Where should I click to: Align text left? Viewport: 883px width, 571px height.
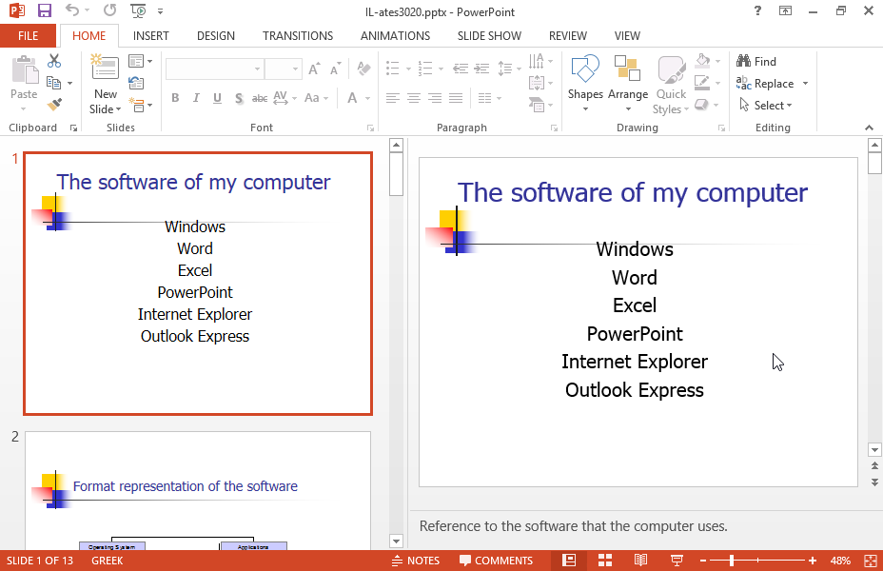tap(393, 99)
